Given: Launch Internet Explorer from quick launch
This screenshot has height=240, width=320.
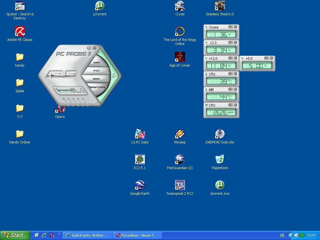Looking at the screenshot, I should [x=44, y=235].
